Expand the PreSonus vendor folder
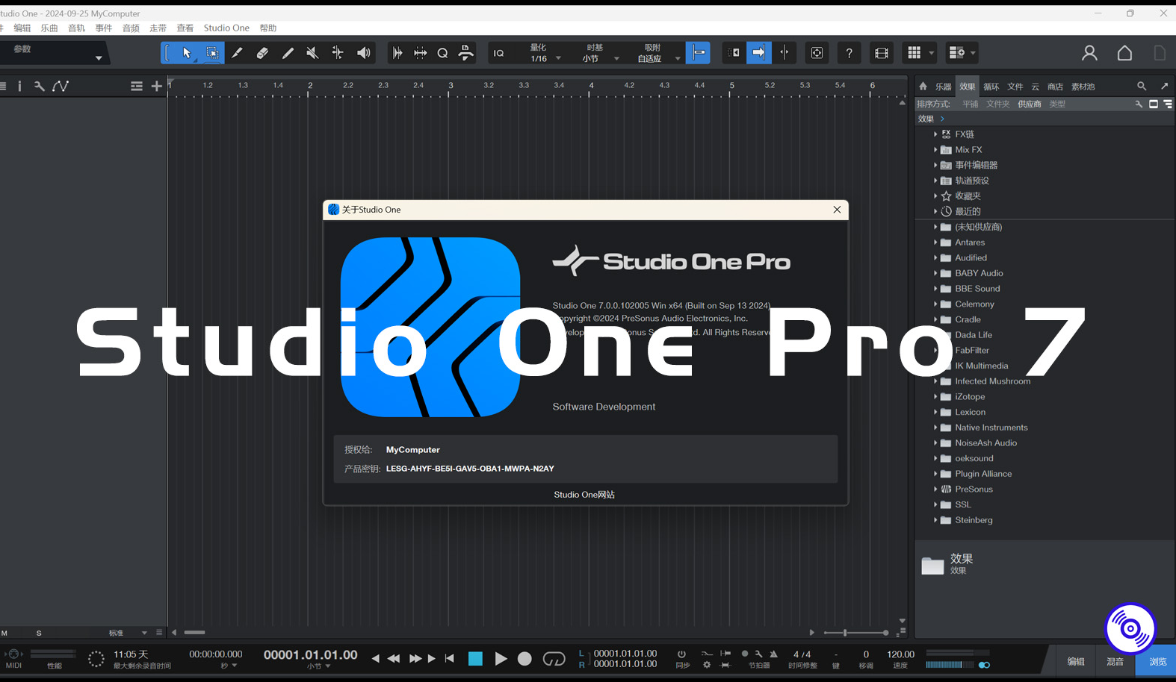 [x=935, y=489]
